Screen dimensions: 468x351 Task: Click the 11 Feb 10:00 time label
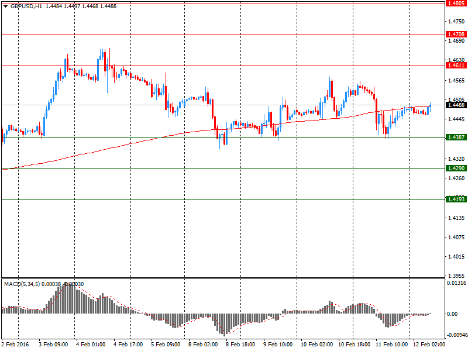[391, 345]
